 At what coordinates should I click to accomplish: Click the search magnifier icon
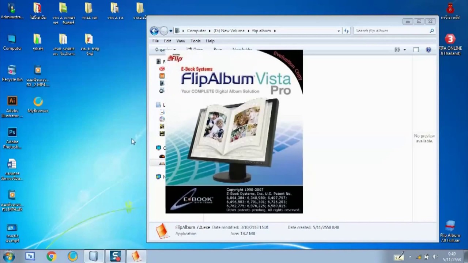pyautogui.click(x=432, y=31)
